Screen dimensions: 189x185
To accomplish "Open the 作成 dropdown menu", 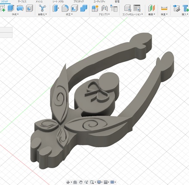I will (15, 14).
